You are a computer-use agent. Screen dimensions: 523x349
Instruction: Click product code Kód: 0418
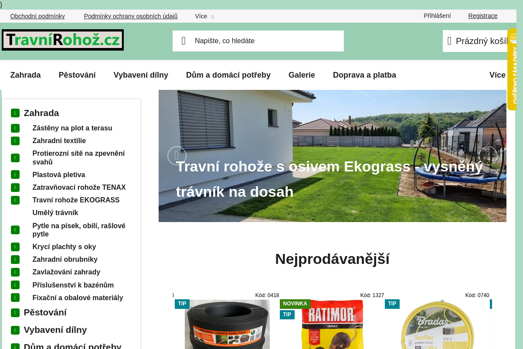point(267,295)
